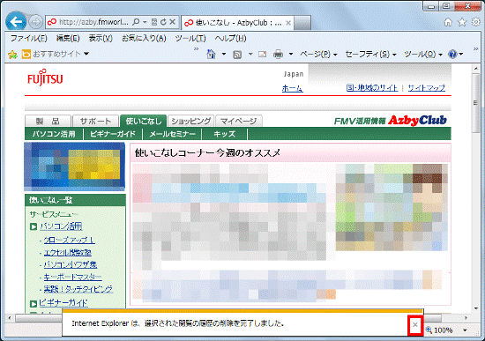Select the 使いこなし site tab
485x341 pixels.
(x=144, y=122)
